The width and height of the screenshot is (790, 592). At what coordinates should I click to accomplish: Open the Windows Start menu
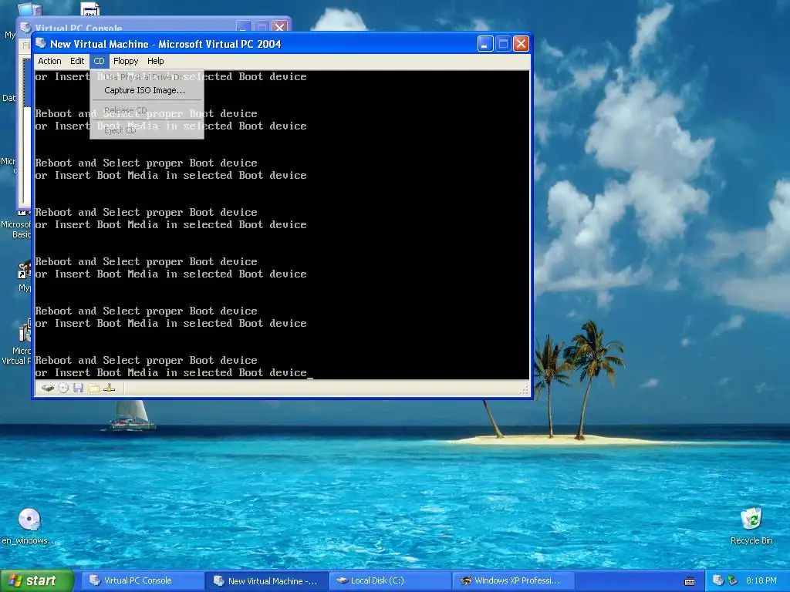(x=37, y=581)
